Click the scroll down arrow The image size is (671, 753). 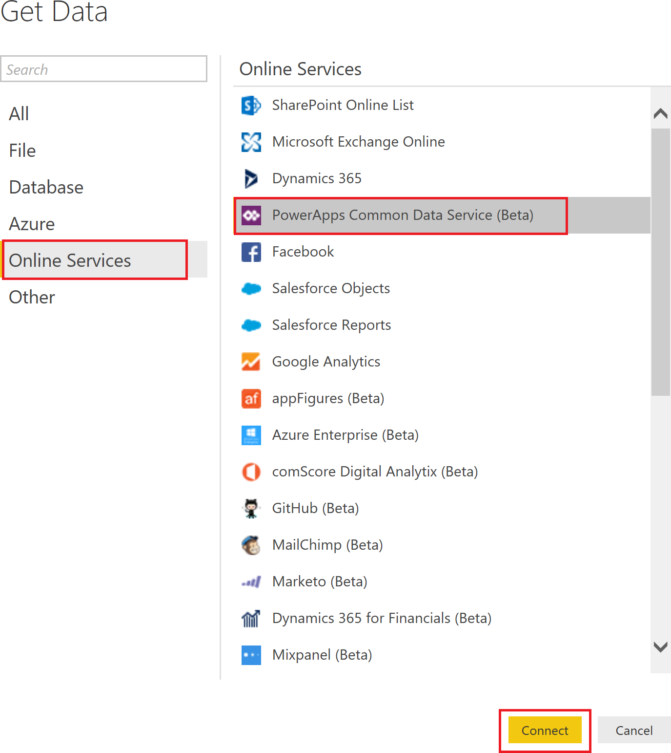[x=661, y=647]
